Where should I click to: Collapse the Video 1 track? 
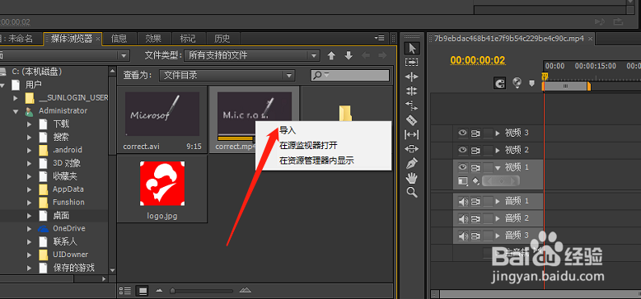click(498, 167)
